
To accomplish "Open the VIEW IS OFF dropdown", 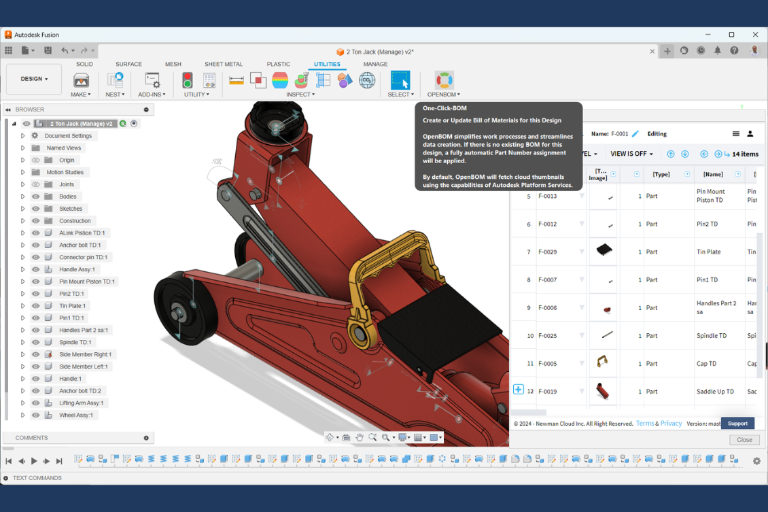I will [x=631, y=154].
